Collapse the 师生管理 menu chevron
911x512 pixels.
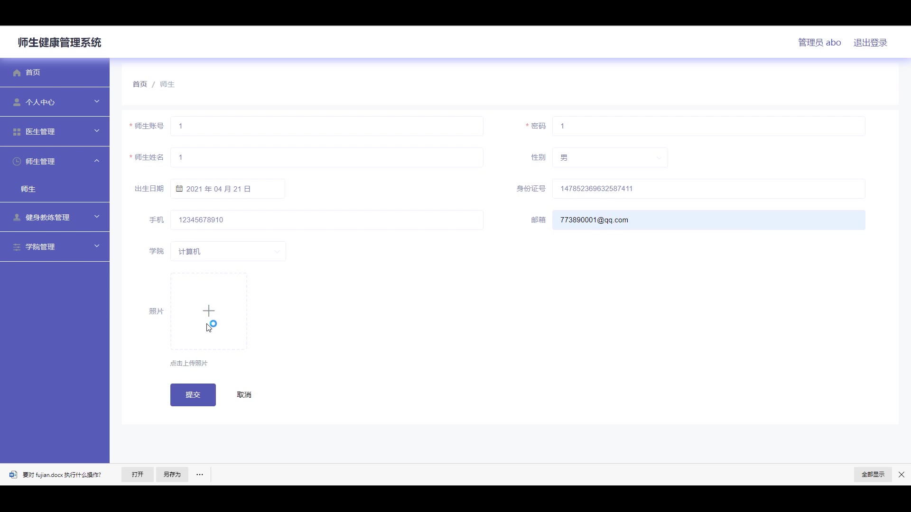click(97, 161)
